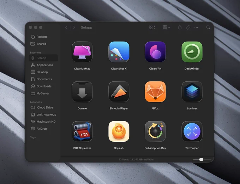Viewport: 240px width, 184px height.
Task: Click the Share toolbar icon
Action: (180, 27)
